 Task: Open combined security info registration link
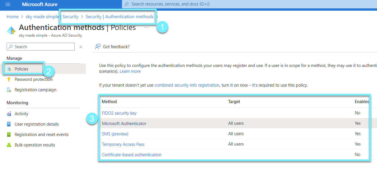tap(187, 85)
